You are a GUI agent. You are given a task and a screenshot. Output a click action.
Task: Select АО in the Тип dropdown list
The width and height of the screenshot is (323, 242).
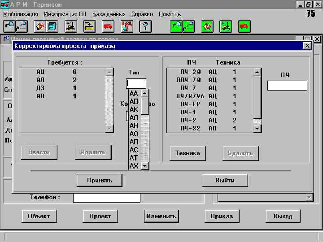coord(135,134)
